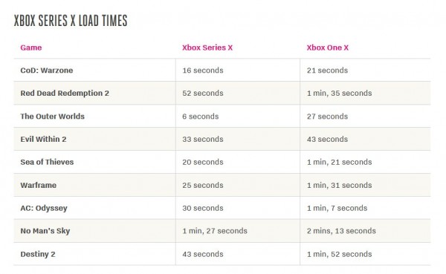Click the 16 seconds cell for Warzone
446x274 pixels.
click(x=203, y=71)
